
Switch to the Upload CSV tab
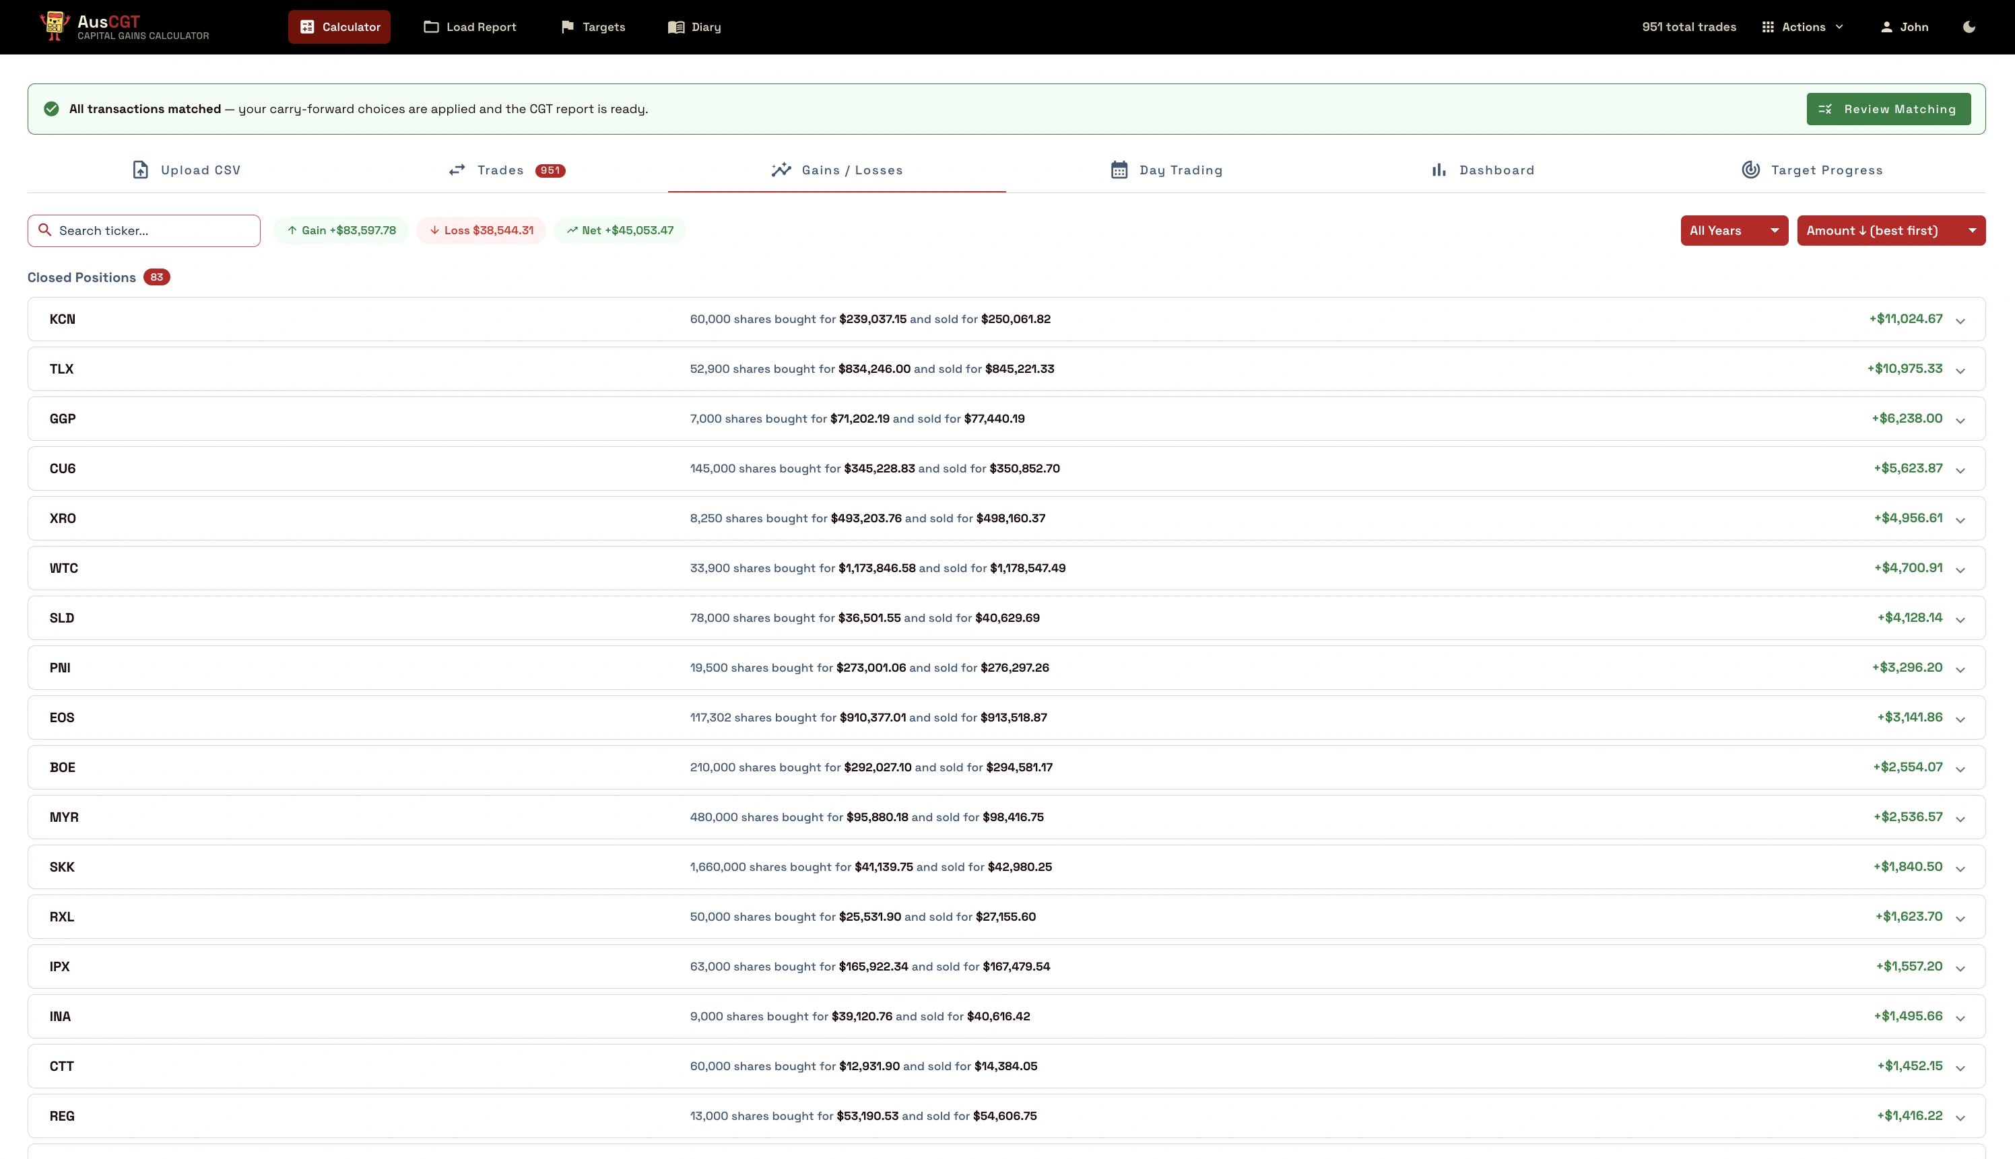[x=187, y=170]
